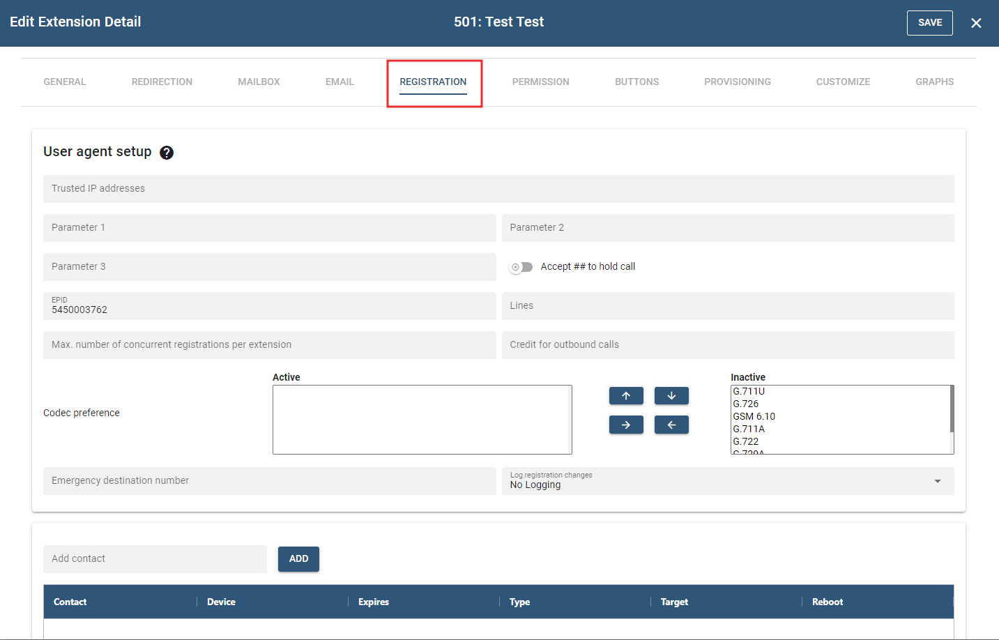
Task: Click the ADD contact button
Action: tap(298, 559)
